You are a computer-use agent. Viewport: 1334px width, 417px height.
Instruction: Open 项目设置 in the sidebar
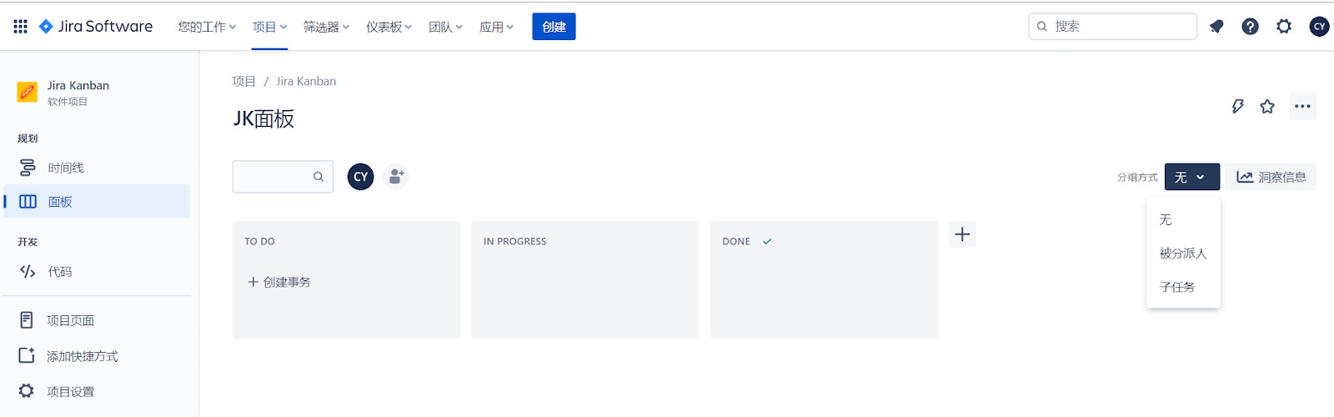[x=97, y=391]
